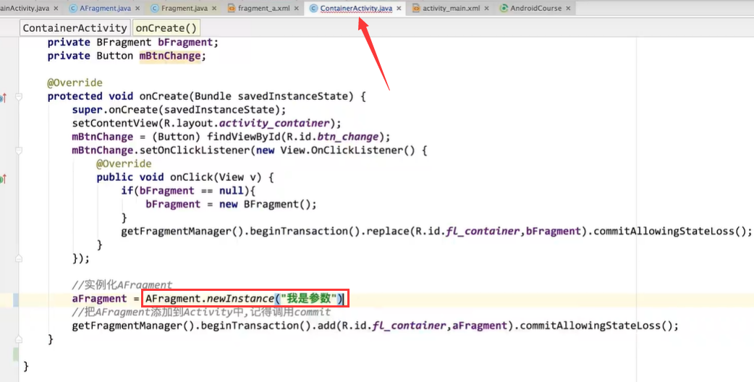The height and width of the screenshot is (382, 754).
Task: Click fold end marker beside '});' line
Action: 19,258
